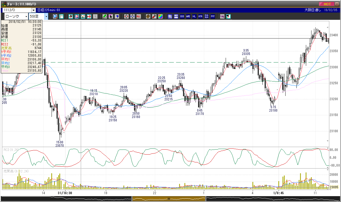Toggle the Log scale button
341x202 pixels.
pos(222,16)
